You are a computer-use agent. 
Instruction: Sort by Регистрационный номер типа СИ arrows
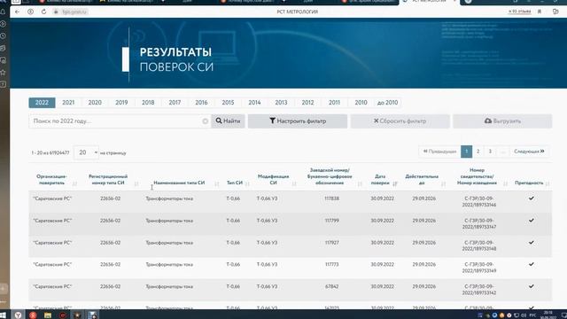click(x=136, y=183)
